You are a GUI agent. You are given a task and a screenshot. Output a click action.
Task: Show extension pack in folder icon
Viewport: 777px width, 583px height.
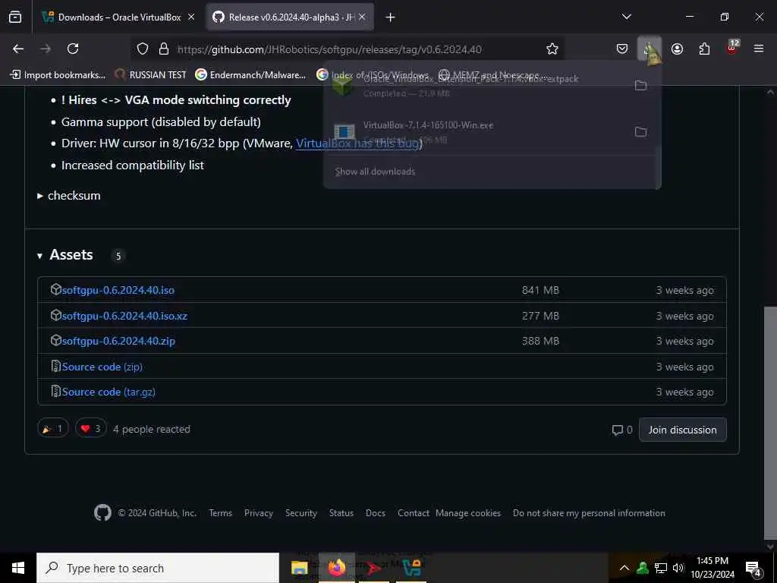(640, 85)
